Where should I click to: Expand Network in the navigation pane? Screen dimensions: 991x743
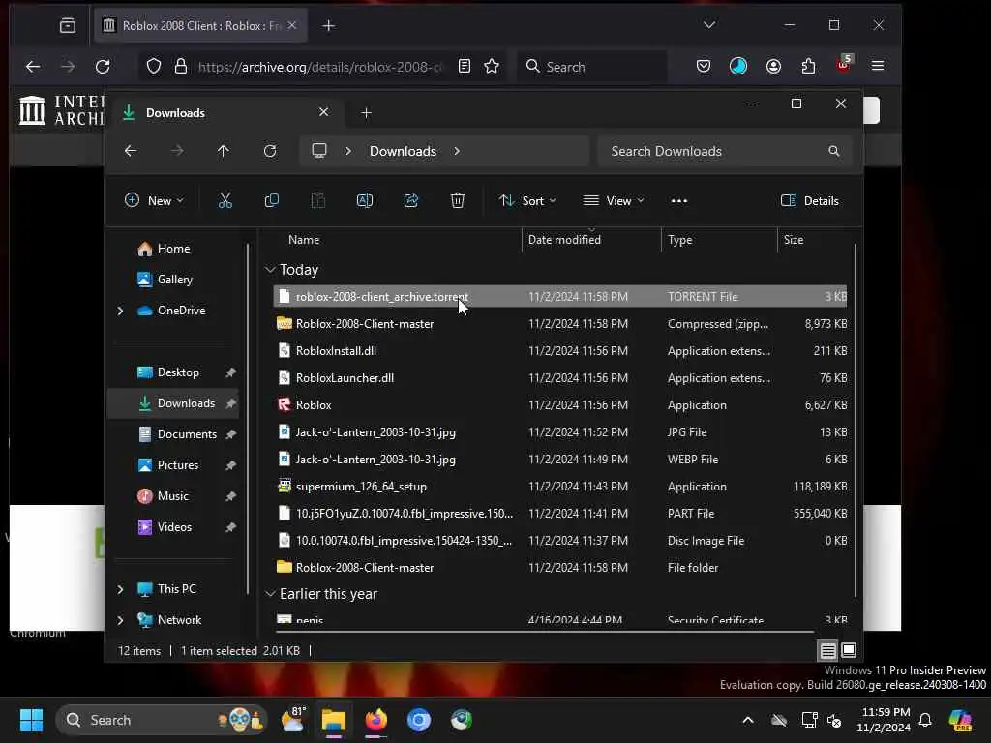121,620
